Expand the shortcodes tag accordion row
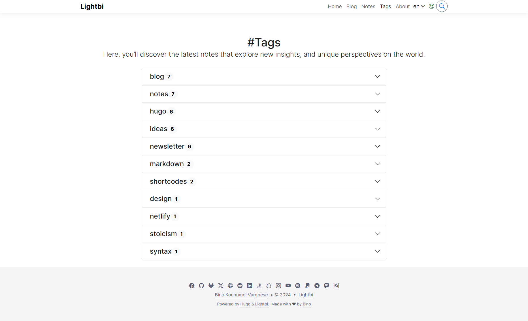The height and width of the screenshot is (321, 528). (x=264, y=181)
